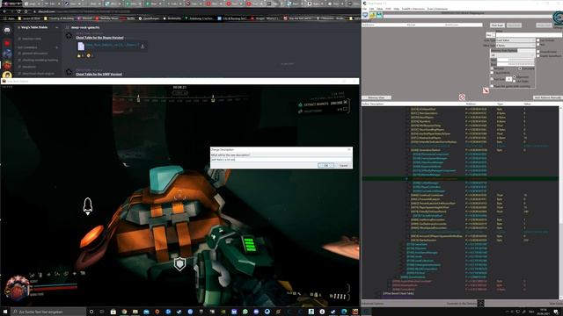Click the scan Value input field
The width and height of the screenshot is (563, 316).
click(x=529, y=35)
